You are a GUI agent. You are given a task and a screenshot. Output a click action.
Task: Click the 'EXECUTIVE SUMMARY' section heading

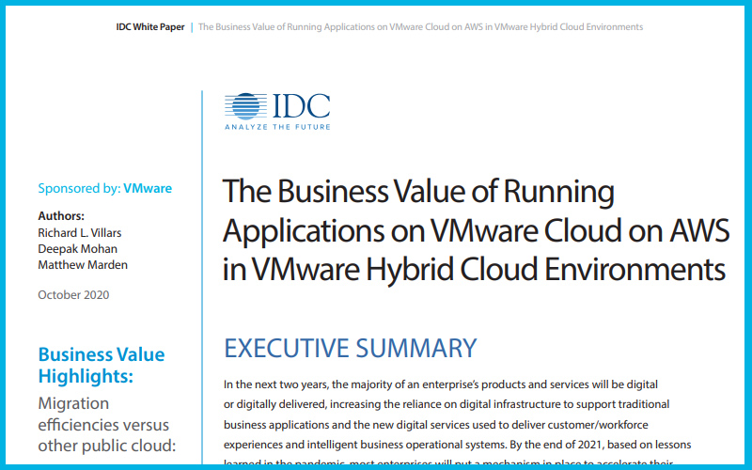(351, 348)
